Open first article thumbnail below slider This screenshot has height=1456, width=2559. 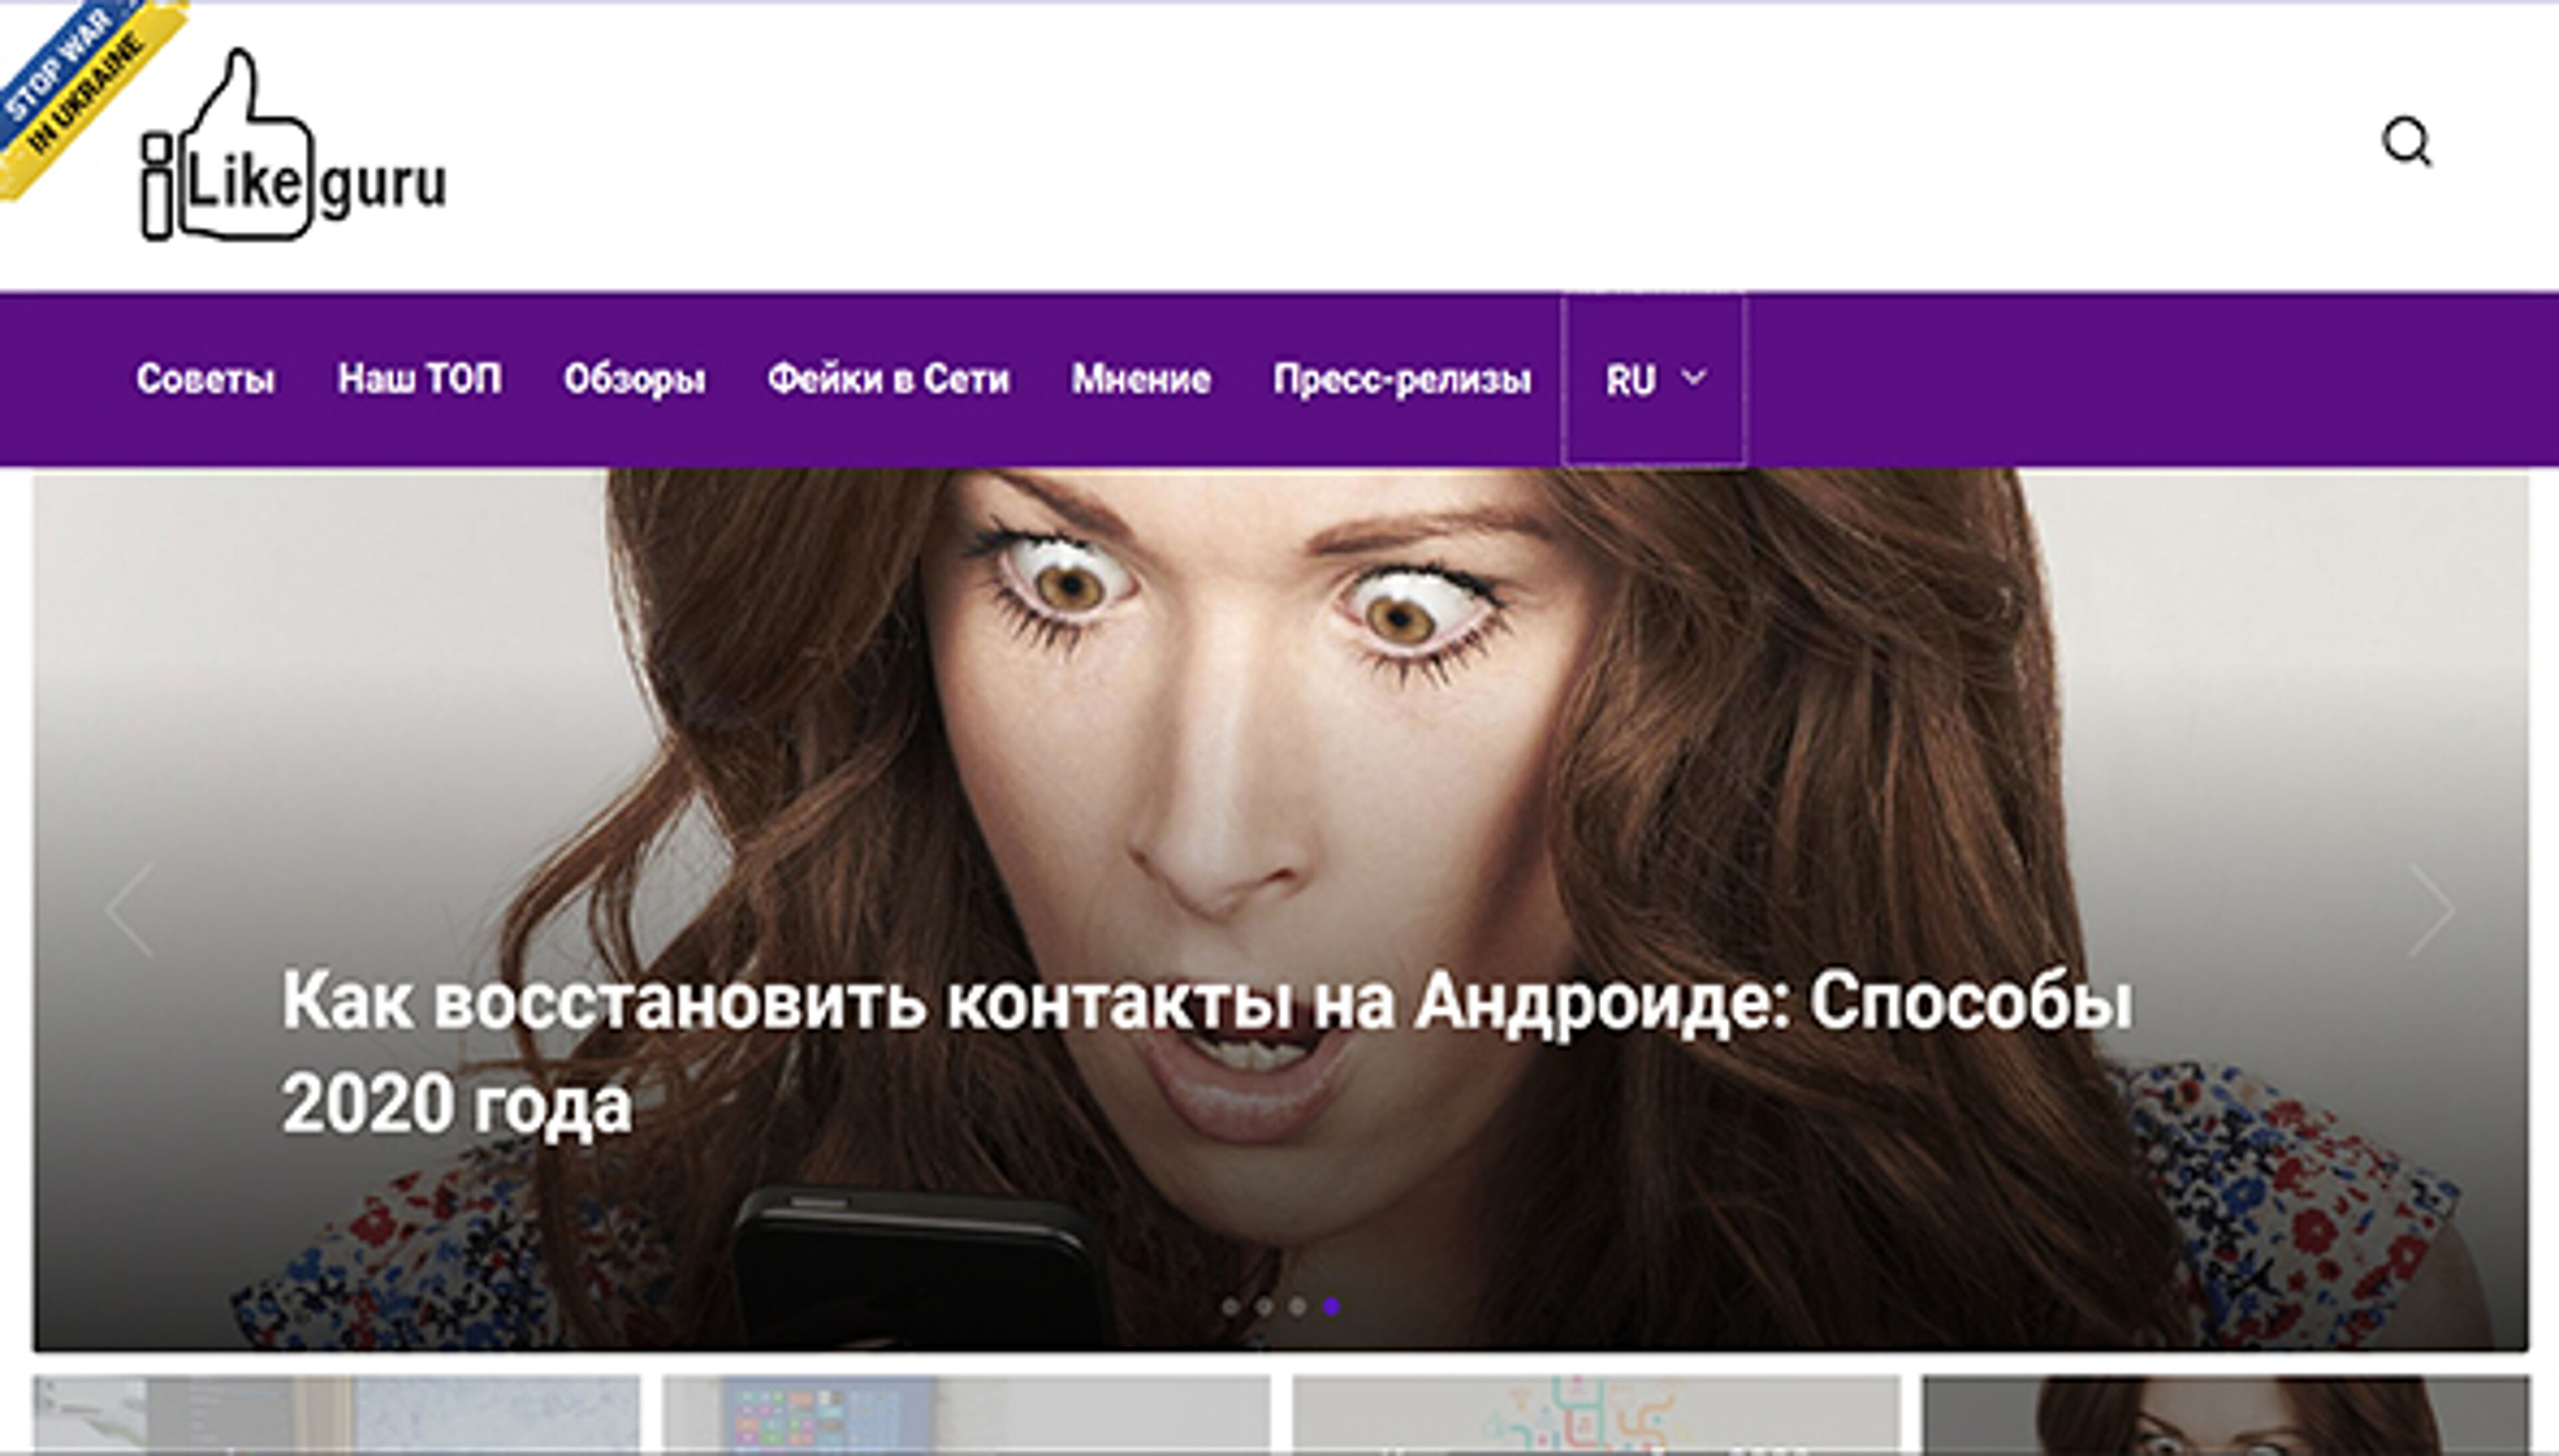(x=336, y=1415)
